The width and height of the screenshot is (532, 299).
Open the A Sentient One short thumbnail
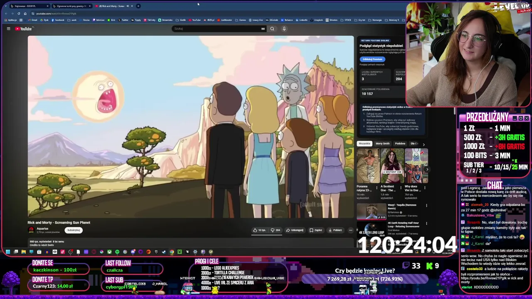[x=392, y=166]
